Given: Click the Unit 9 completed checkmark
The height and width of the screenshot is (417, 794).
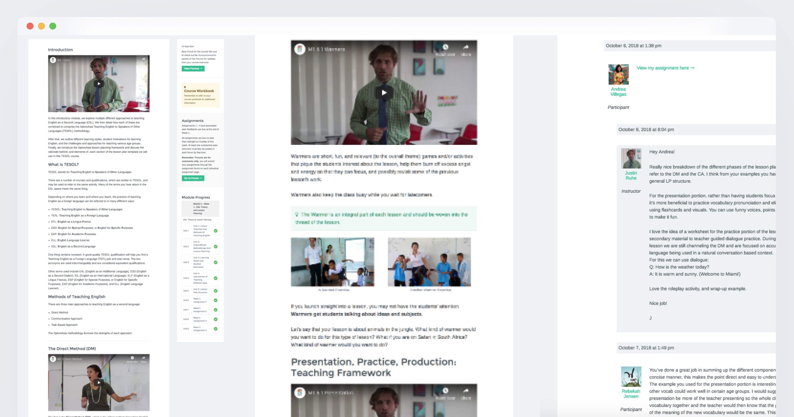Looking at the screenshot, I should tap(216, 329).
